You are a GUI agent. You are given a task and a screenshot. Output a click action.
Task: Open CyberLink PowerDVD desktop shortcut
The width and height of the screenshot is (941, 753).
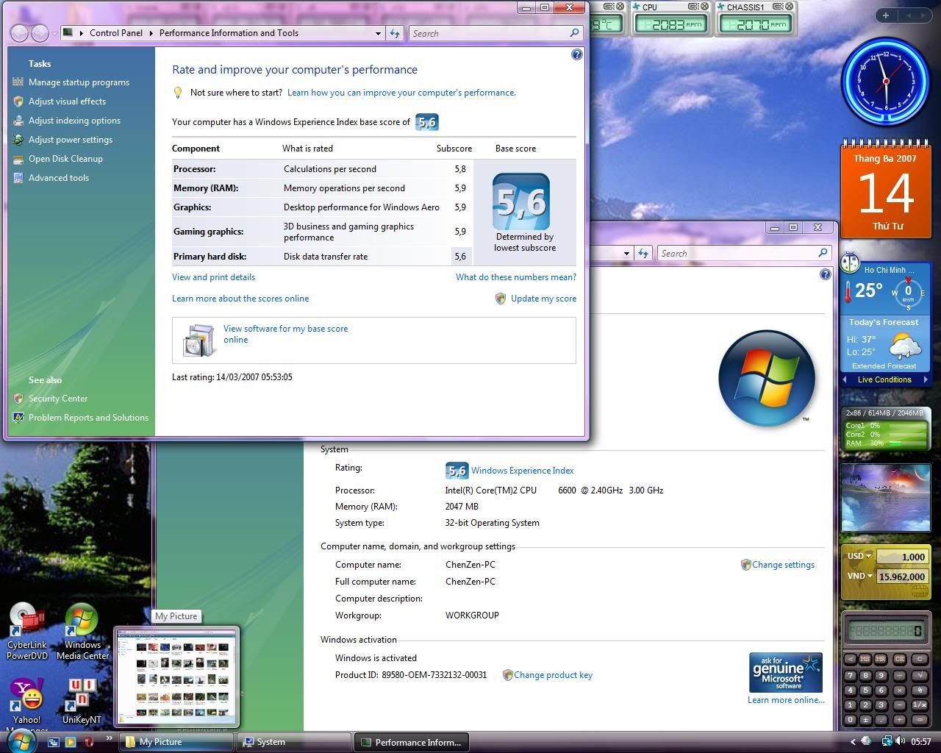pyautogui.click(x=26, y=632)
